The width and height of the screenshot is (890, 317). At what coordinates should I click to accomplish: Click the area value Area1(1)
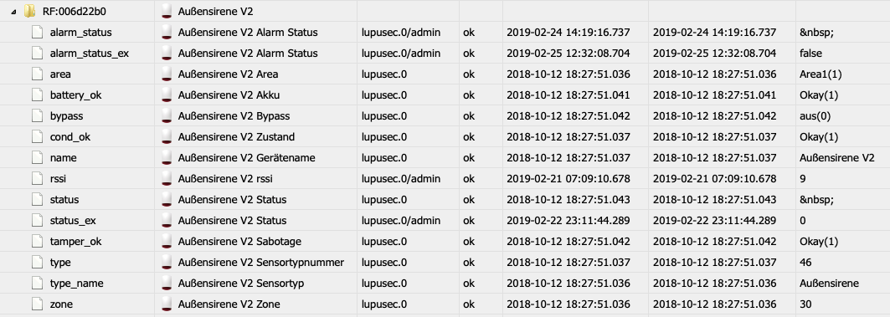pos(821,74)
